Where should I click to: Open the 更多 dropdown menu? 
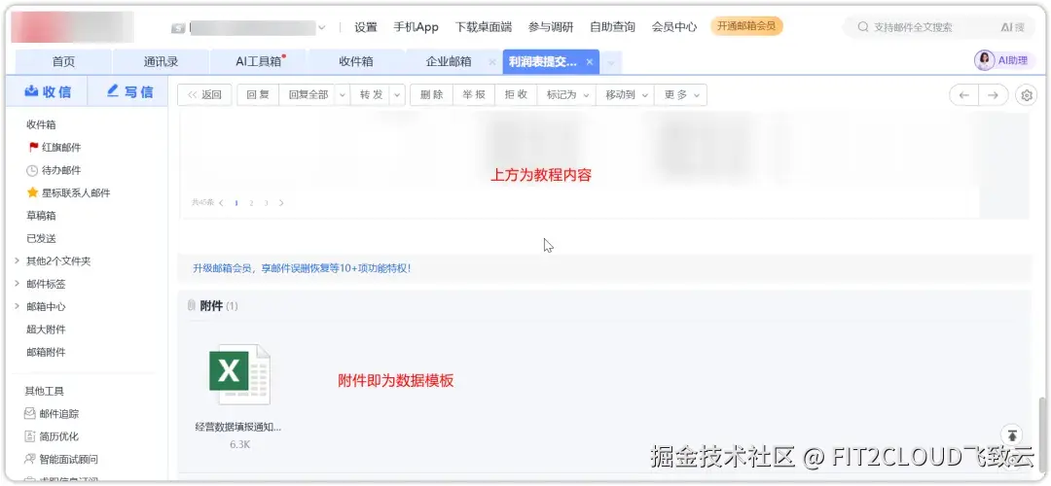pos(681,95)
